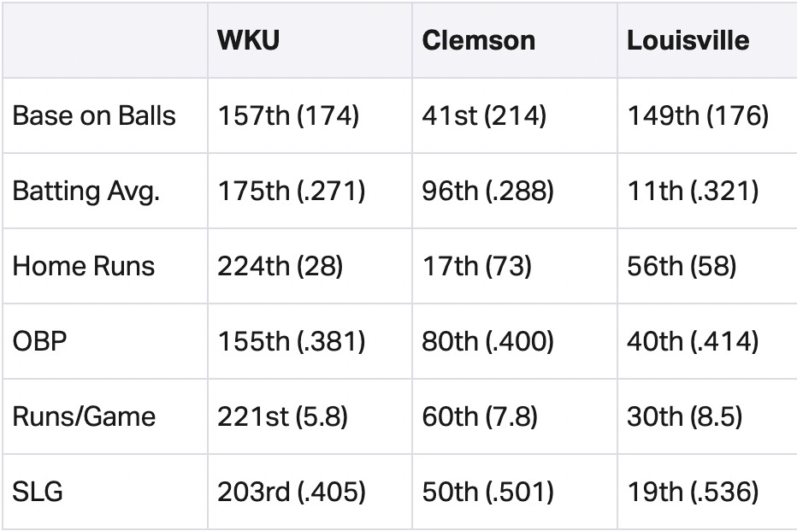The width and height of the screenshot is (797, 531).
Task: Click WKU's 203rd (.405) SLG cell
Action: click(292, 492)
